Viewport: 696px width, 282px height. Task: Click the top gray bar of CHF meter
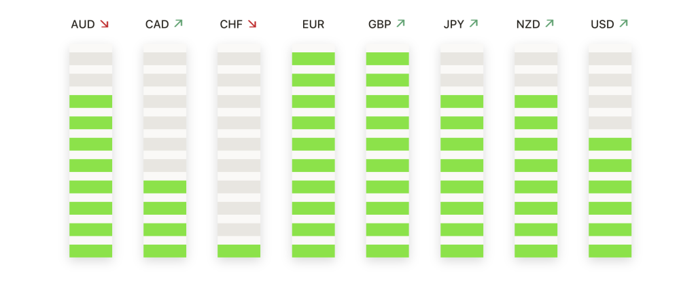pyautogui.click(x=239, y=58)
